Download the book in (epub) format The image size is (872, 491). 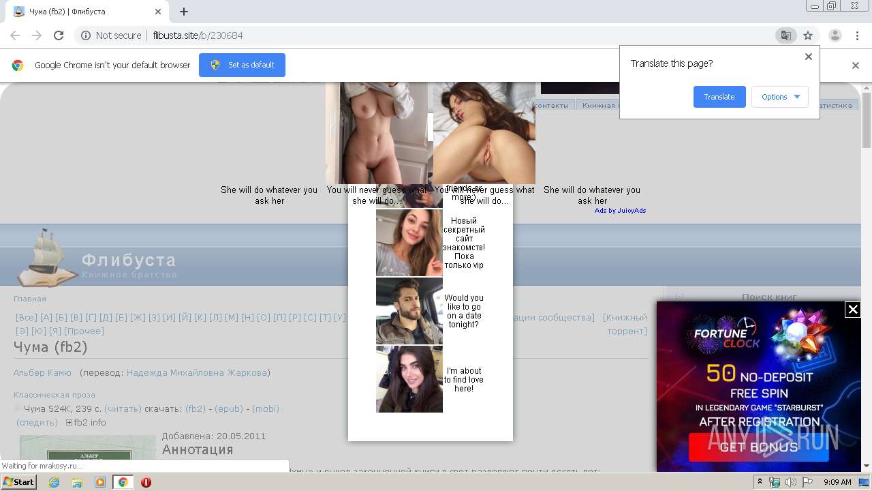point(229,409)
